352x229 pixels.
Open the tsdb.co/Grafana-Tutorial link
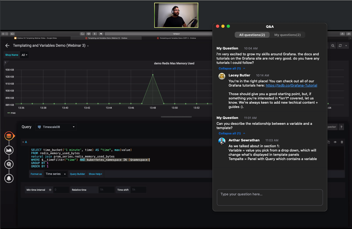(291, 86)
